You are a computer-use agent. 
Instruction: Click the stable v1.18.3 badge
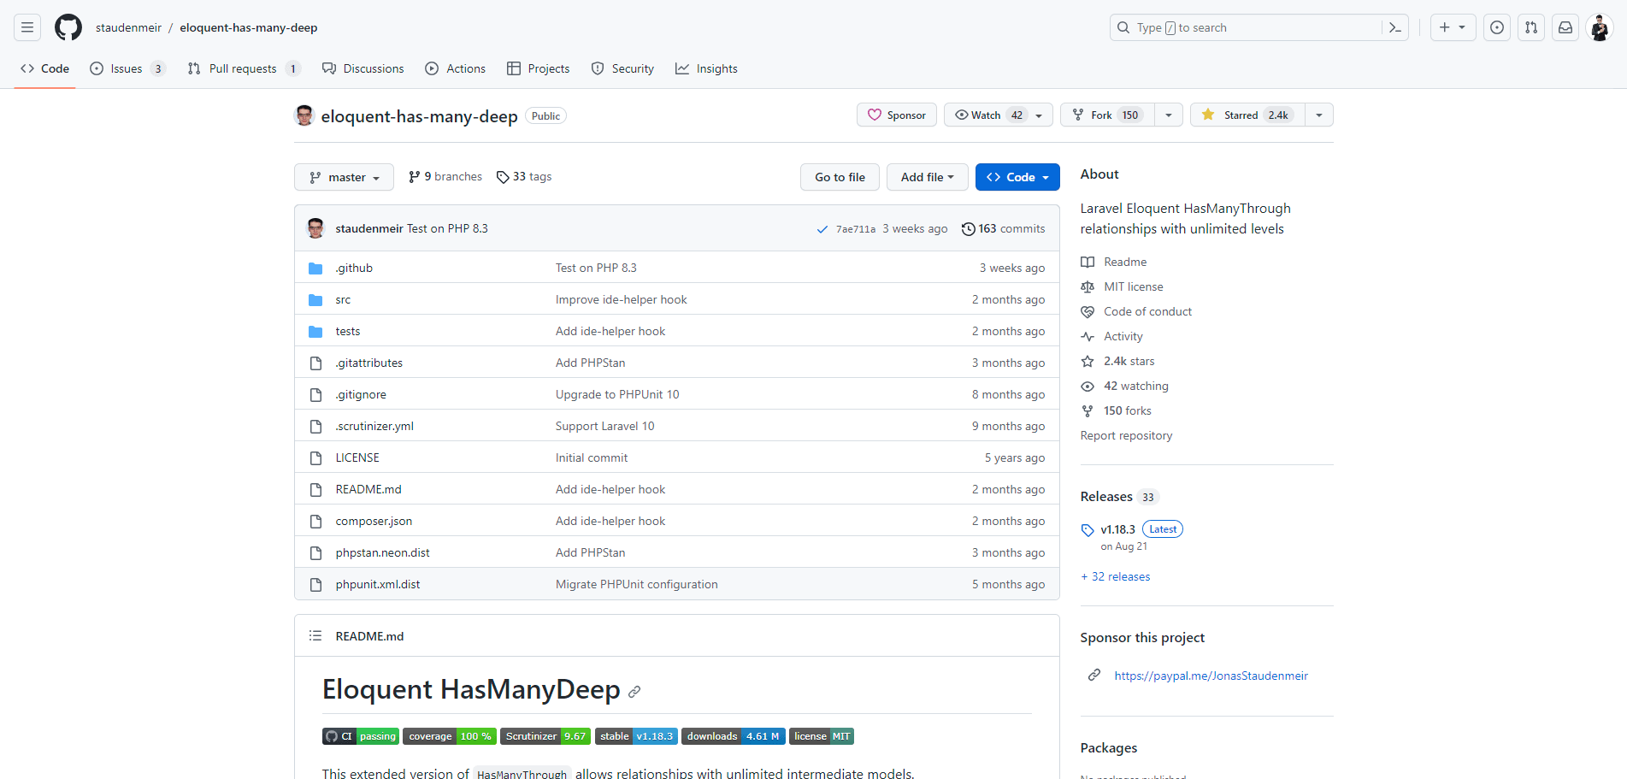(636, 736)
